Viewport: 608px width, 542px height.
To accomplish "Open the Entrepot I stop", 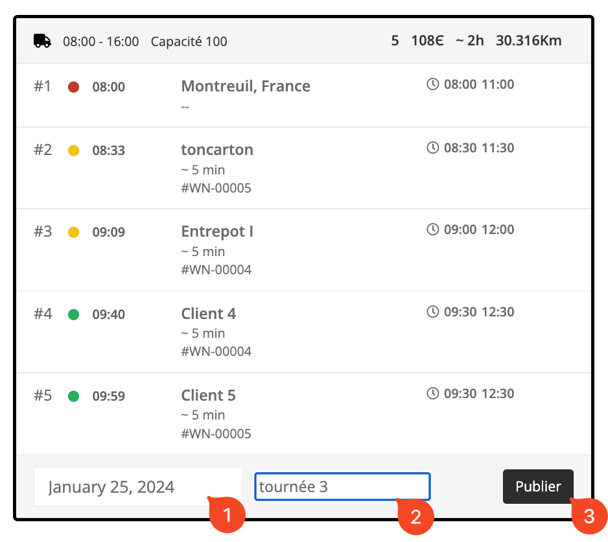I will tap(217, 231).
